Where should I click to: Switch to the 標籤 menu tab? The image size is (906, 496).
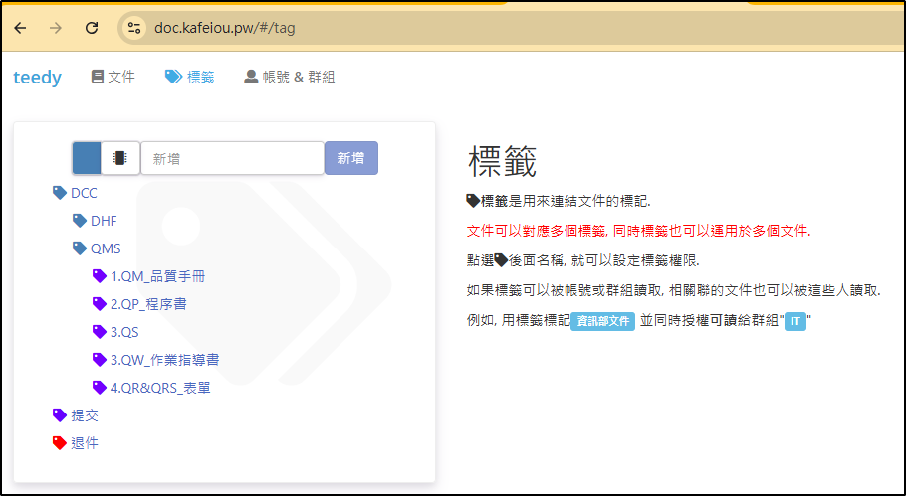point(189,77)
